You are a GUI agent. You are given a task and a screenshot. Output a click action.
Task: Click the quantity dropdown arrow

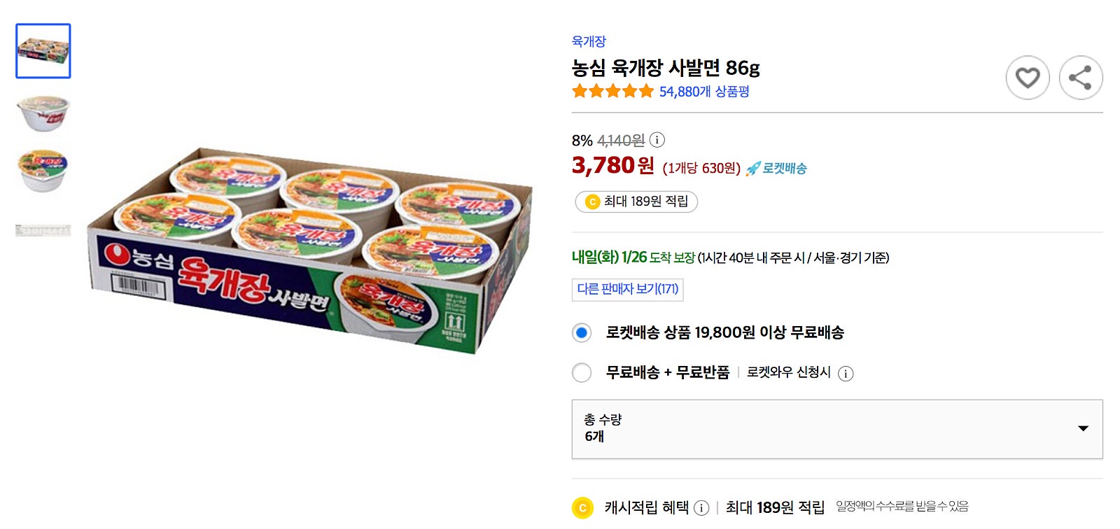[x=1083, y=429]
